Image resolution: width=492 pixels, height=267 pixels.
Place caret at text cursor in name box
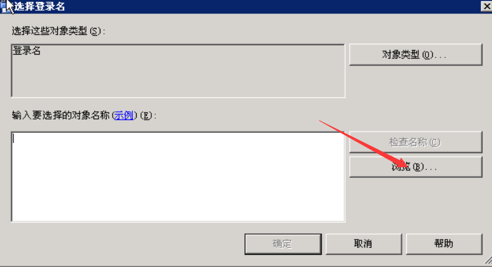[x=13, y=138]
